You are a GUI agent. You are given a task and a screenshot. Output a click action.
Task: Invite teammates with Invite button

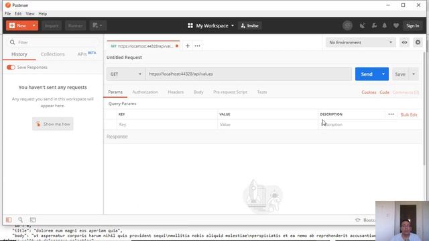click(x=250, y=25)
